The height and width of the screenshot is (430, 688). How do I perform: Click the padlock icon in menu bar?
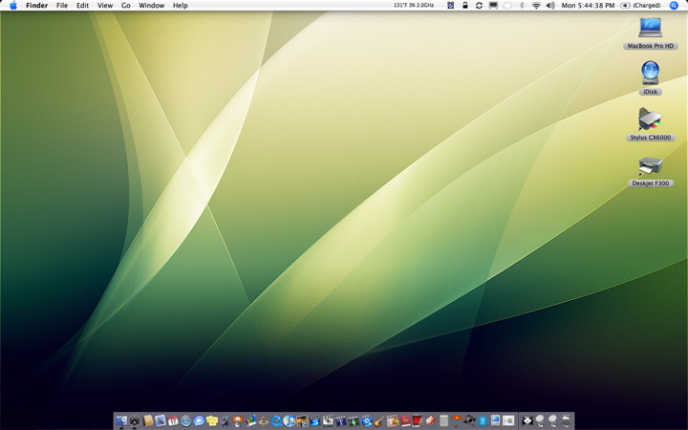(x=464, y=6)
